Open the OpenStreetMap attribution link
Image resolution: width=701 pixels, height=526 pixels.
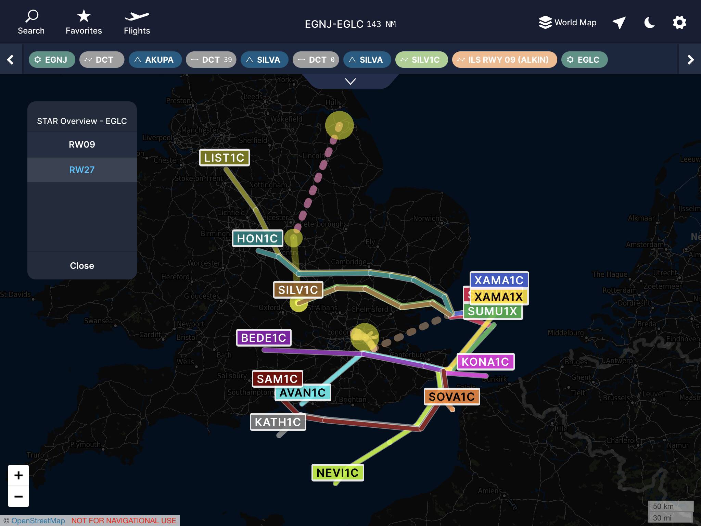tap(38, 521)
